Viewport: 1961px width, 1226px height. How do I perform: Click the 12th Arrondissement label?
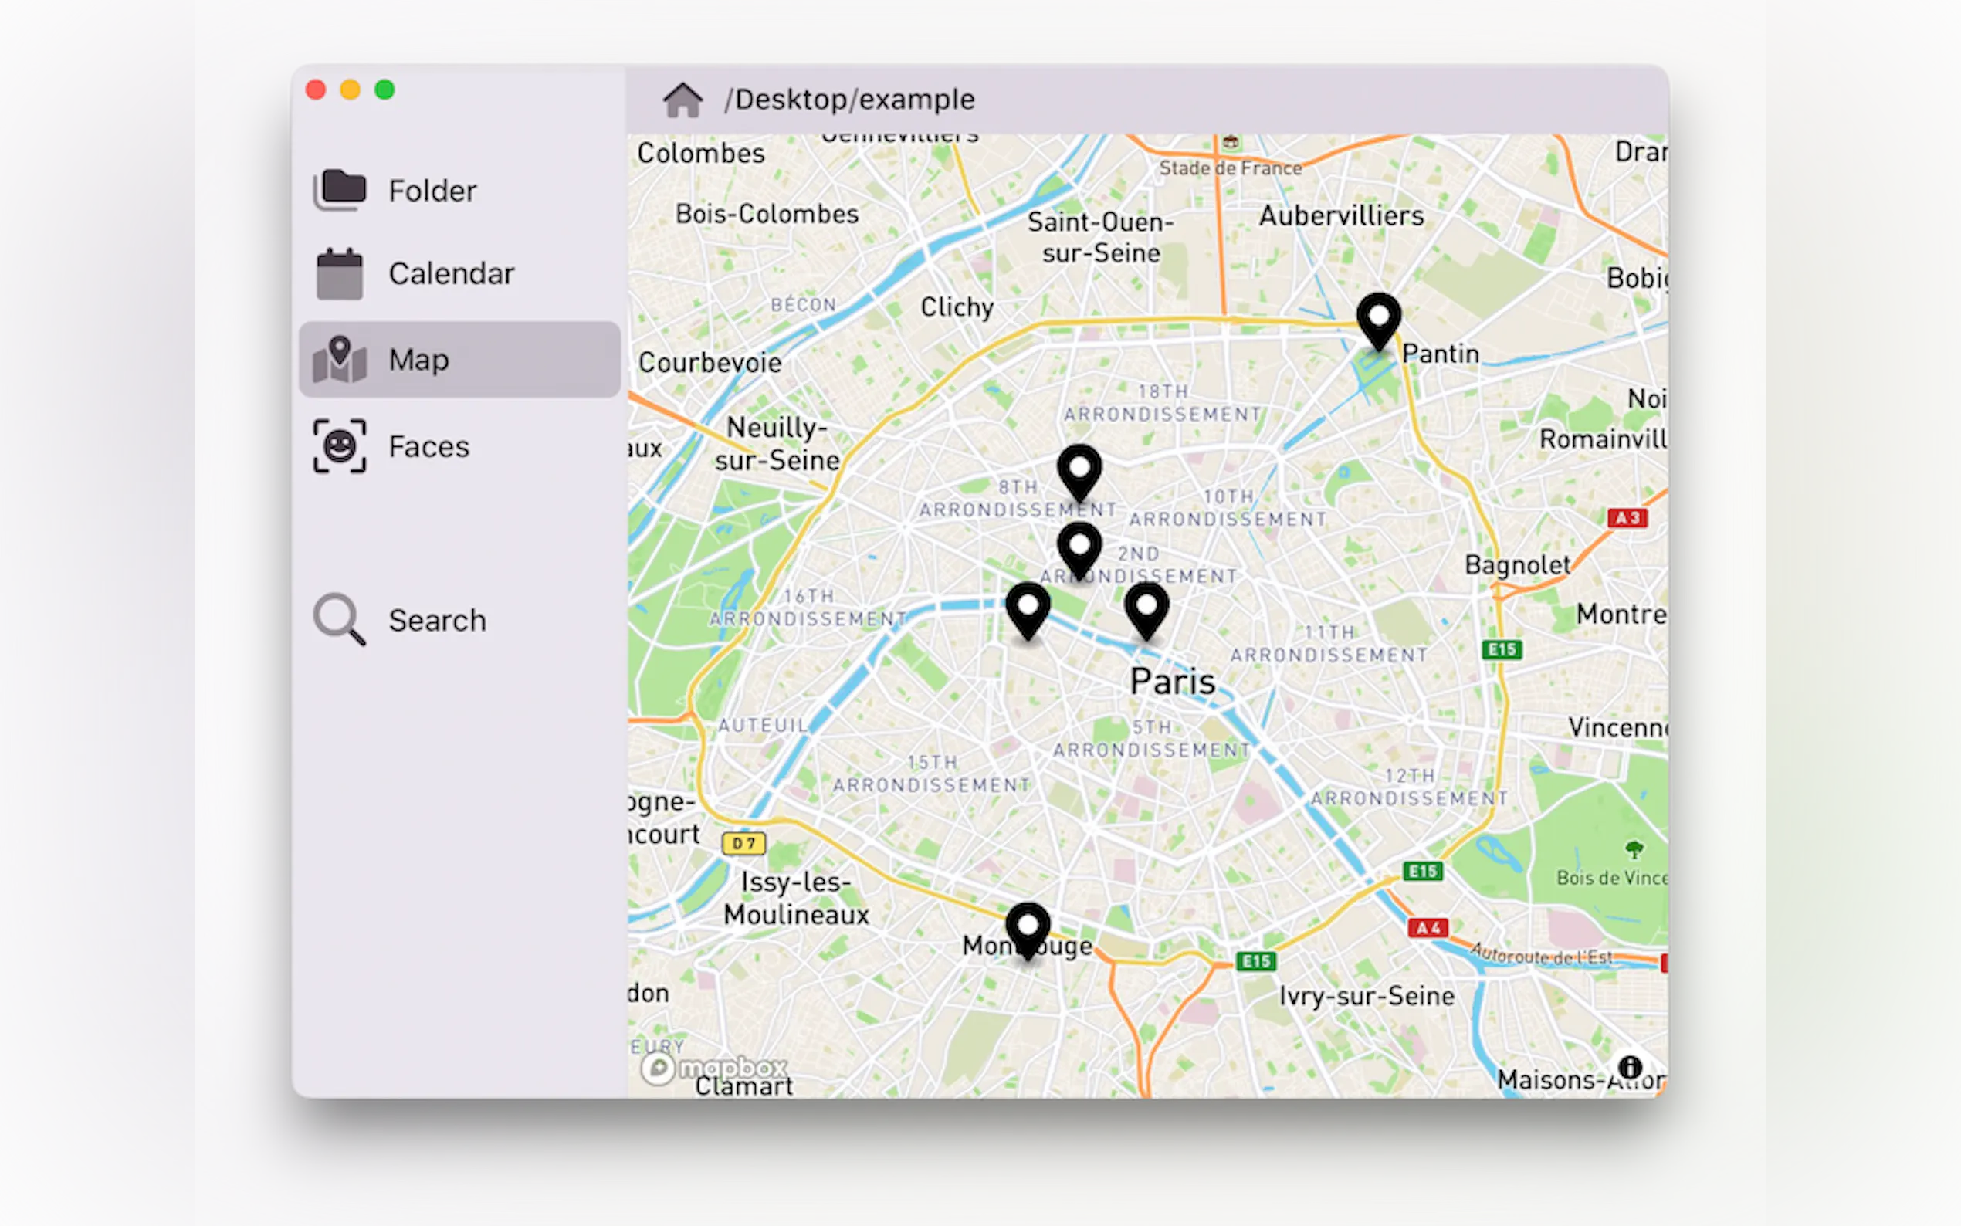click(x=1409, y=787)
